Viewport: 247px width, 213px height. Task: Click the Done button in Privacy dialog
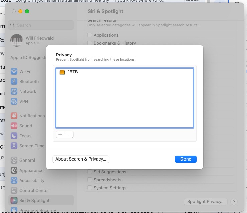tap(186, 159)
